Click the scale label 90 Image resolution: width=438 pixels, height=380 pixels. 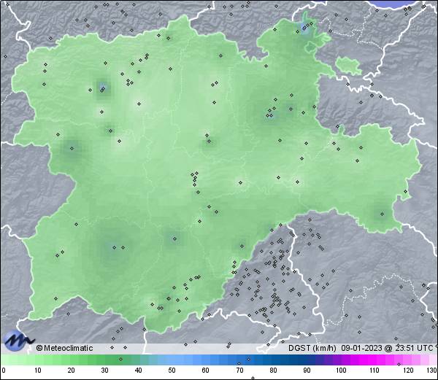click(x=307, y=371)
